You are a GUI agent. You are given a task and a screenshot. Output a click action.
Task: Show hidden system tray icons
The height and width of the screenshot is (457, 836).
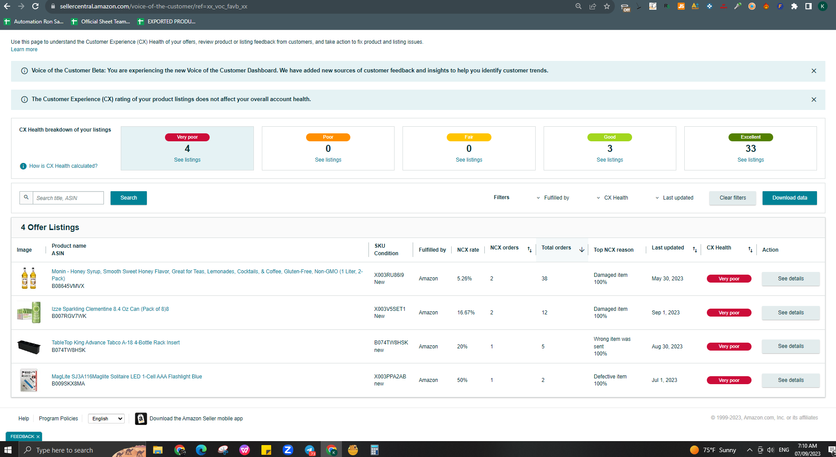pos(749,450)
